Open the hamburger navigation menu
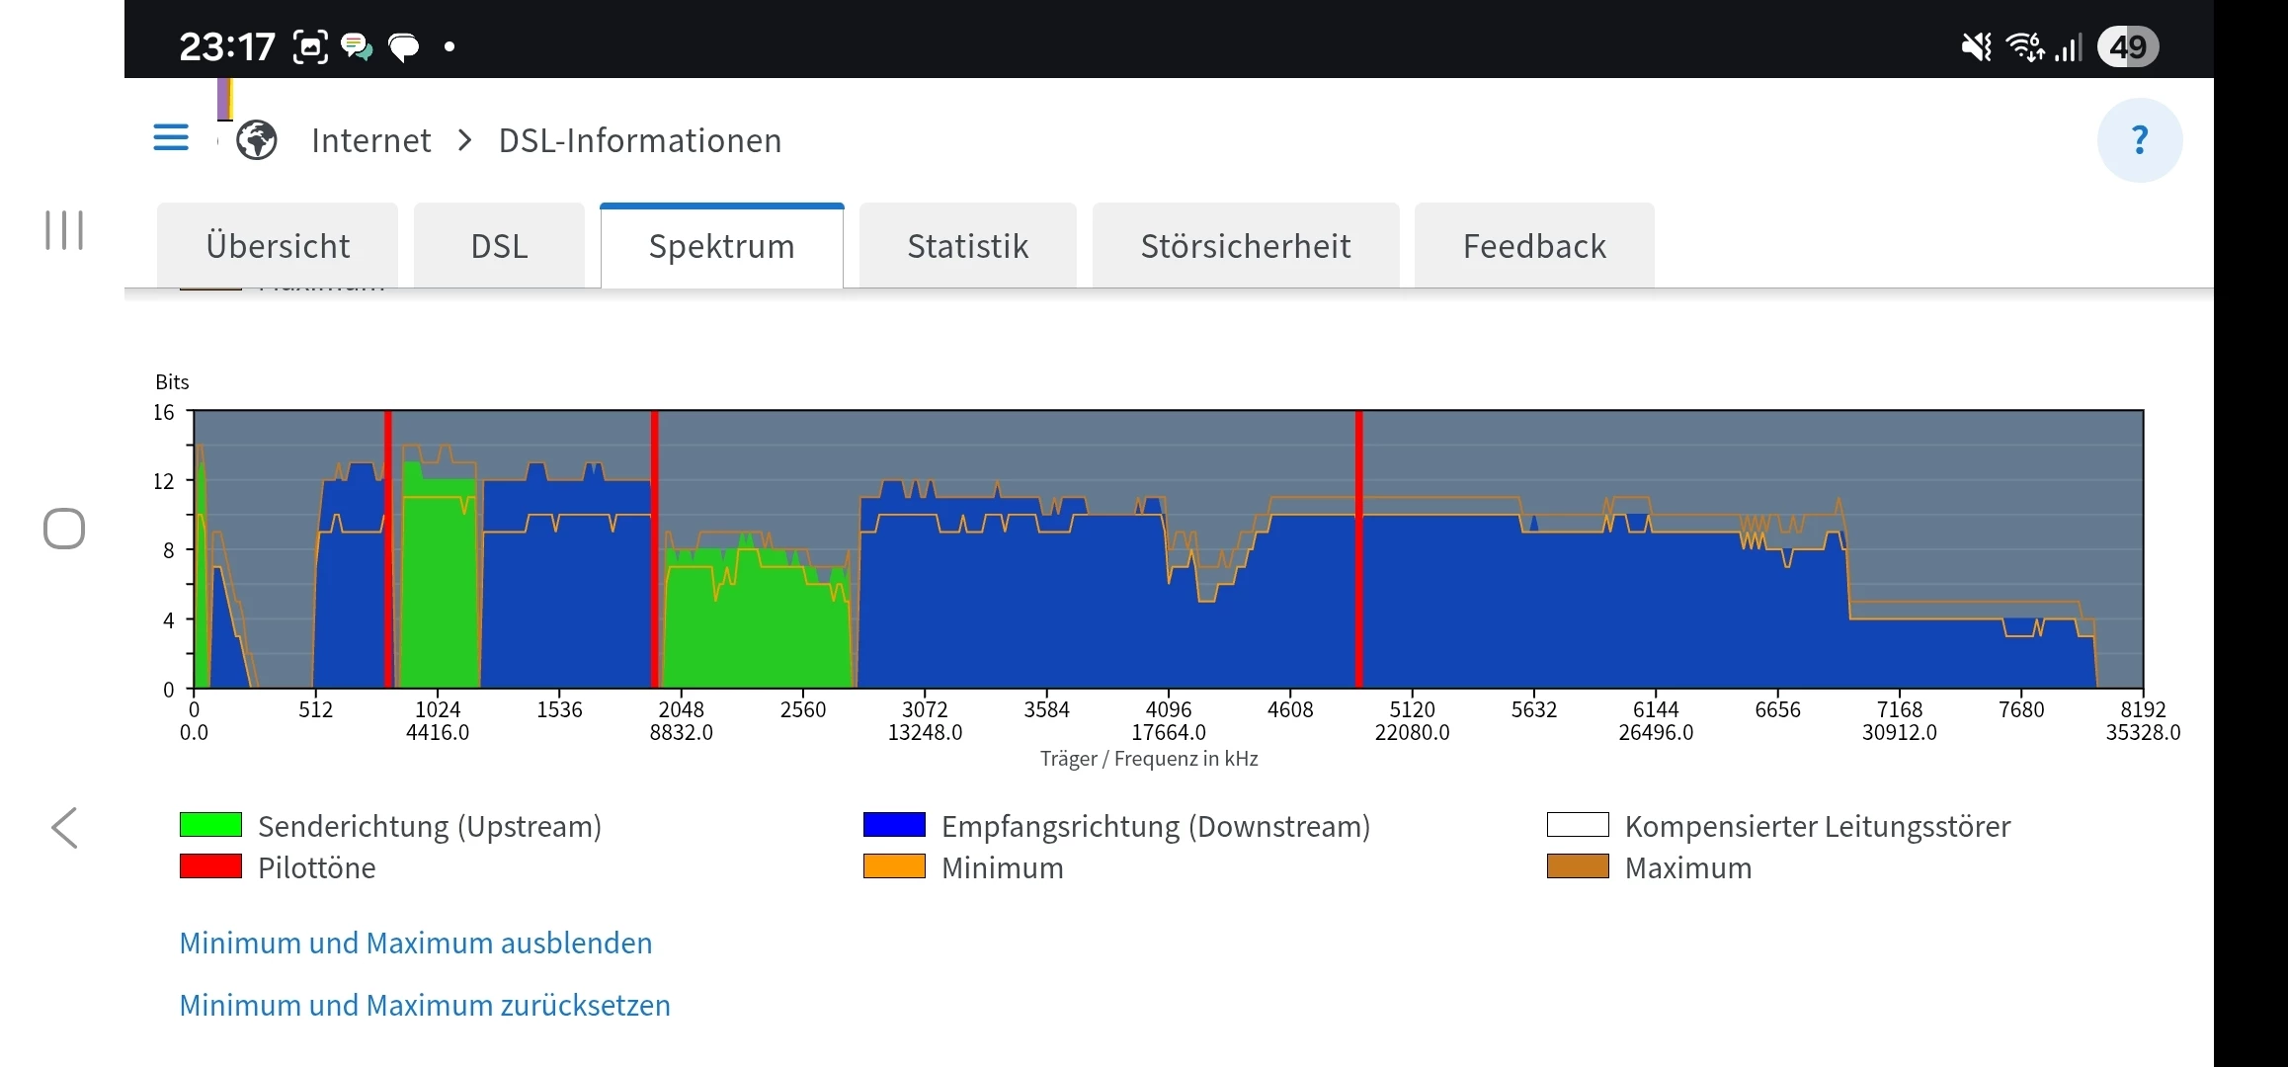 click(x=171, y=137)
